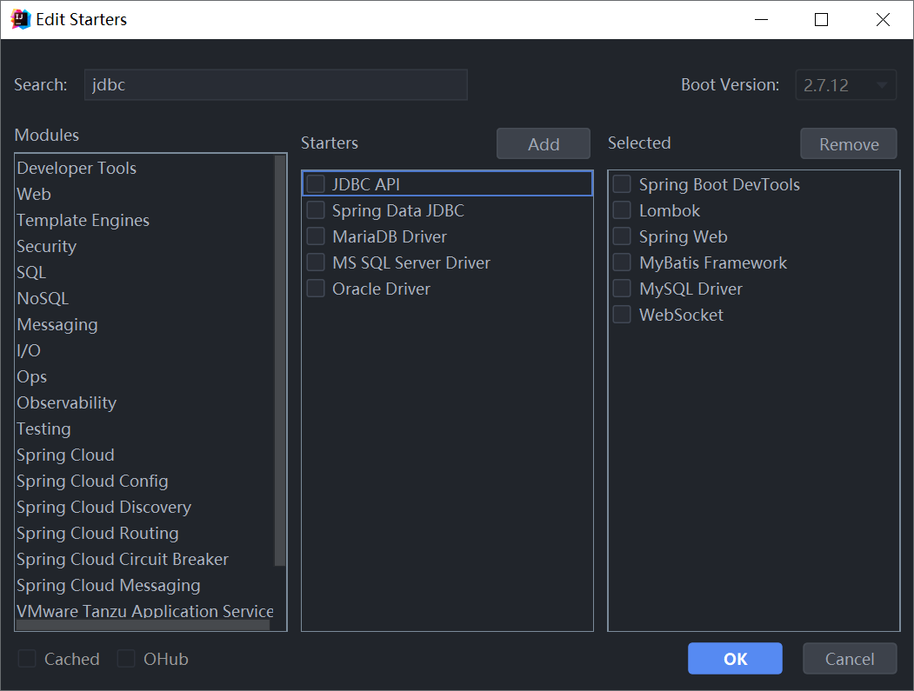Tick the MariaDB Driver checkbox
This screenshot has height=691, width=914.
[x=316, y=236]
